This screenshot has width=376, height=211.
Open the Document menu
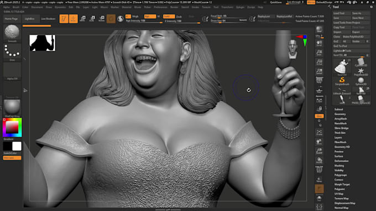(x=37, y=7)
